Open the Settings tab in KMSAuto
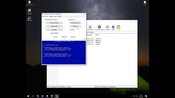The height and width of the screenshot is (98, 175). (51, 17)
